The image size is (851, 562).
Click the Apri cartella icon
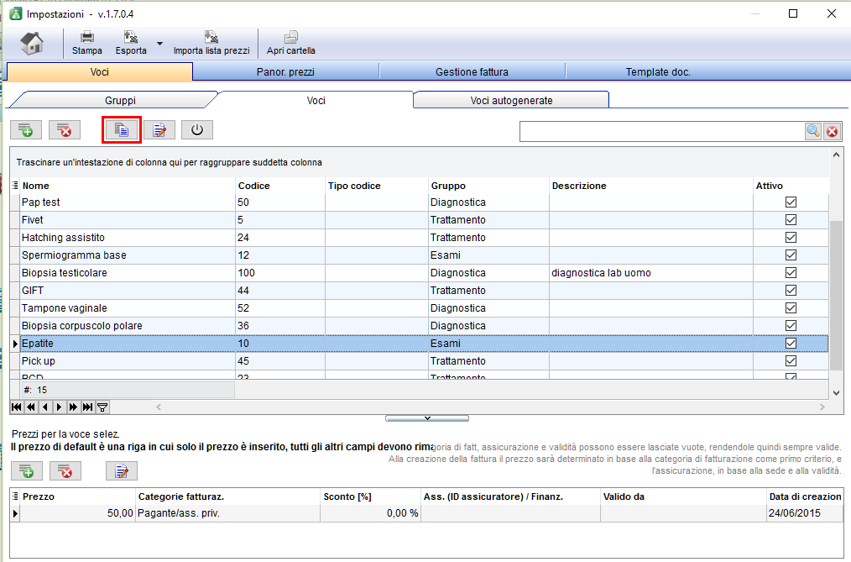coord(291,44)
